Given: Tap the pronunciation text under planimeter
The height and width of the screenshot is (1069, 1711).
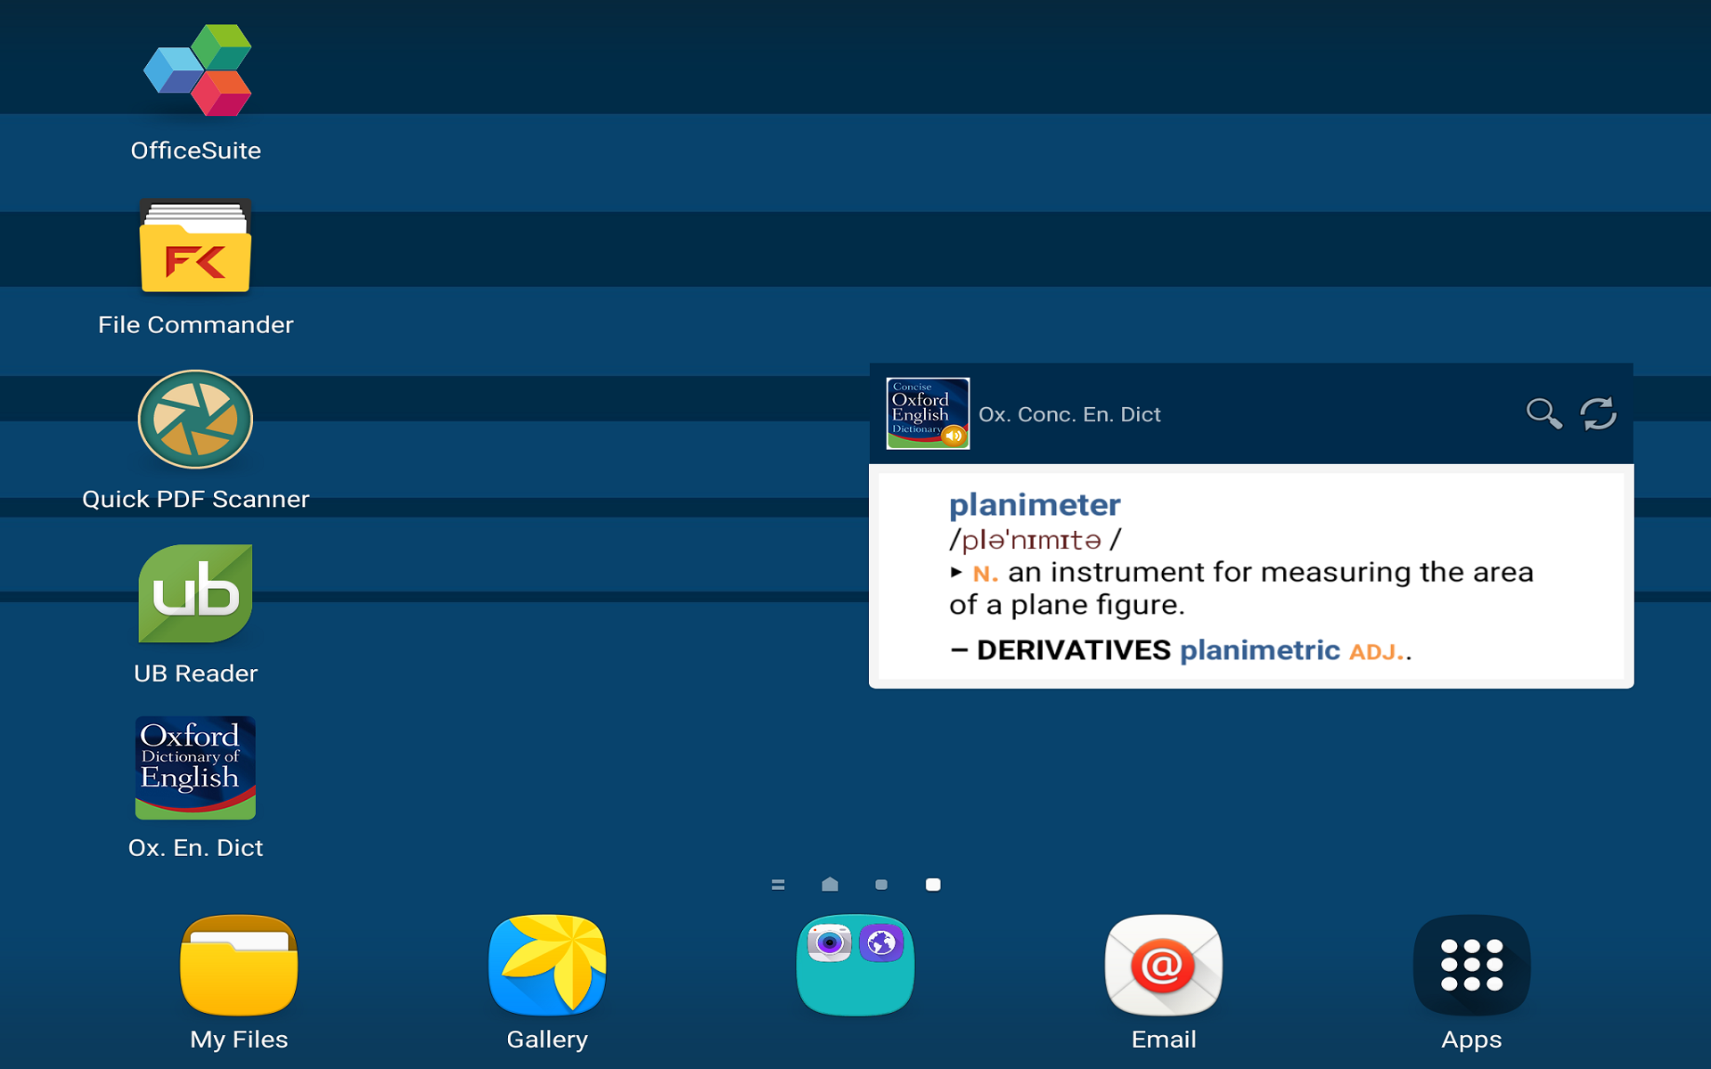Looking at the screenshot, I should [x=1034, y=539].
